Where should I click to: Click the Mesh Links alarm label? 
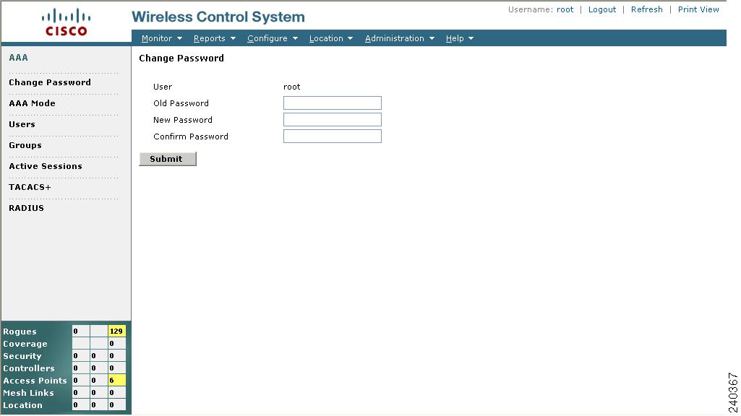[x=28, y=393]
